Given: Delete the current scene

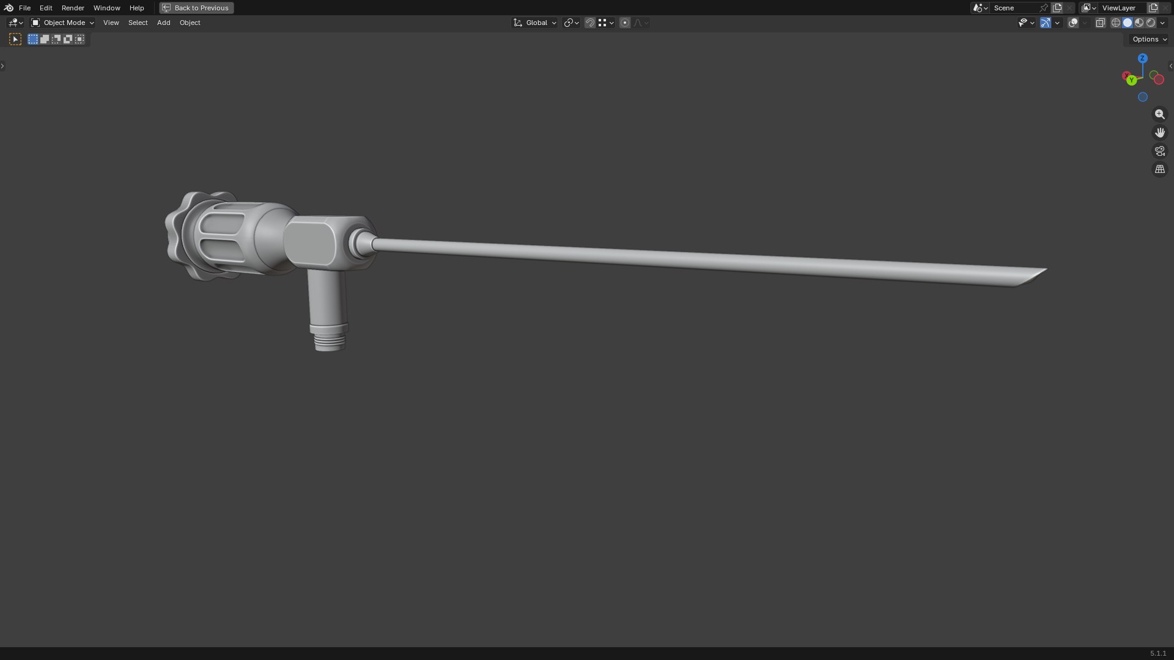Looking at the screenshot, I should [1069, 8].
